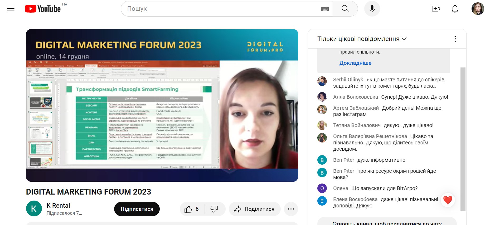
Task: Open K Rental channel avatar
Action: [x=34, y=208]
